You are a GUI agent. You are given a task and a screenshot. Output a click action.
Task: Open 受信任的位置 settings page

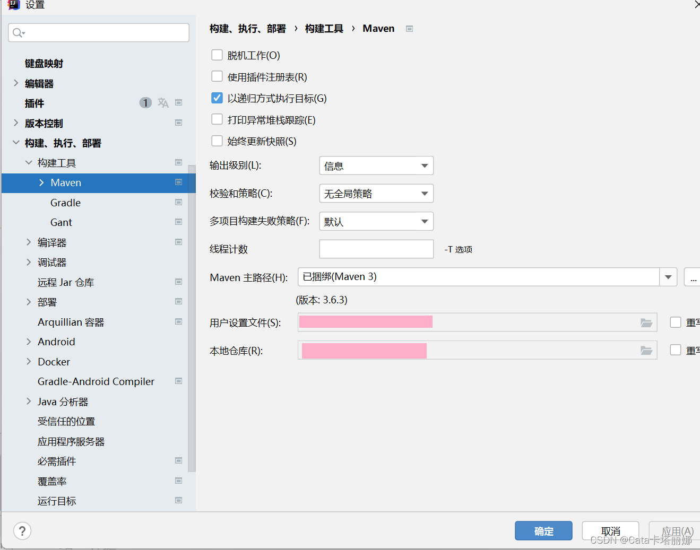click(x=66, y=422)
